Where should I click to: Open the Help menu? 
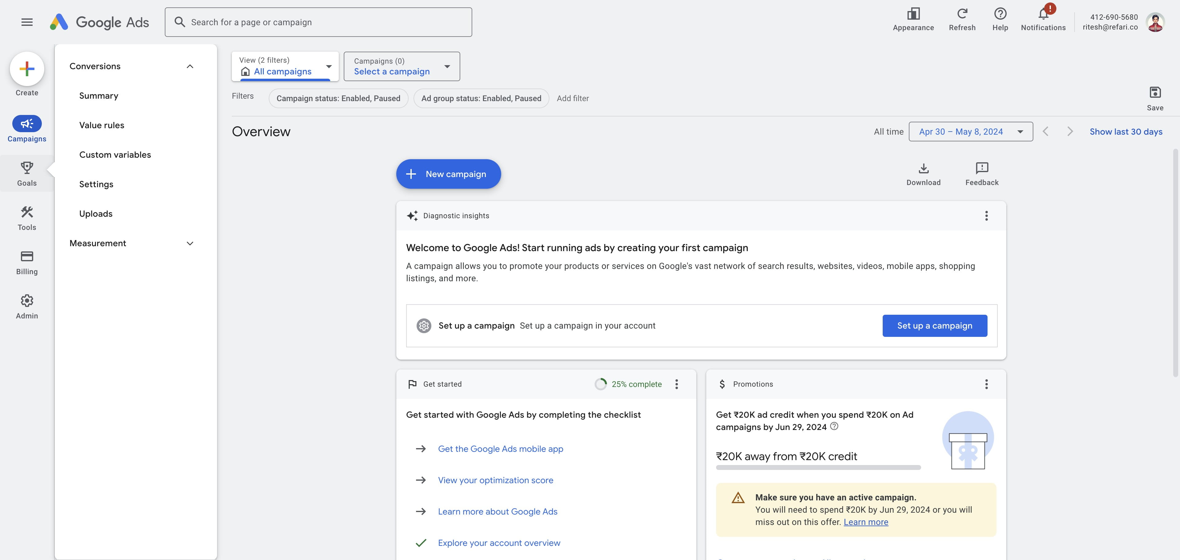[1000, 20]
